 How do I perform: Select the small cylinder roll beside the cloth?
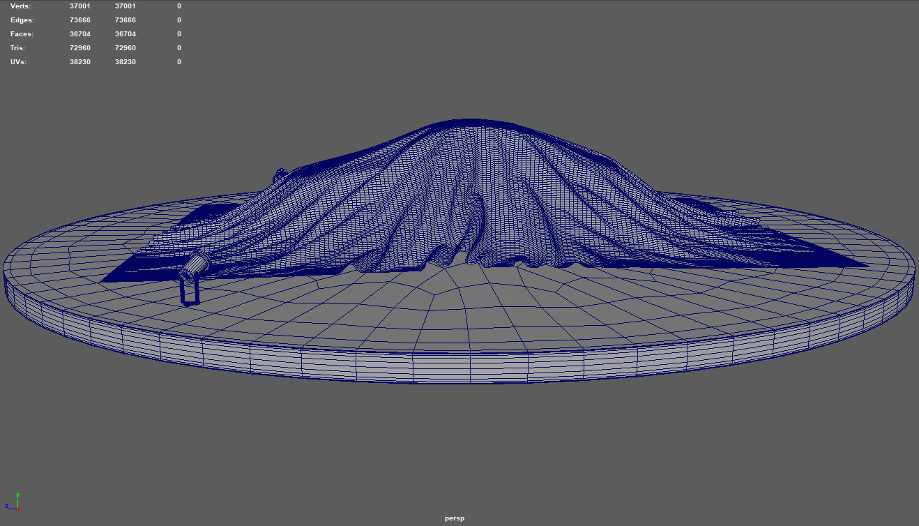(x=195, y=268)
